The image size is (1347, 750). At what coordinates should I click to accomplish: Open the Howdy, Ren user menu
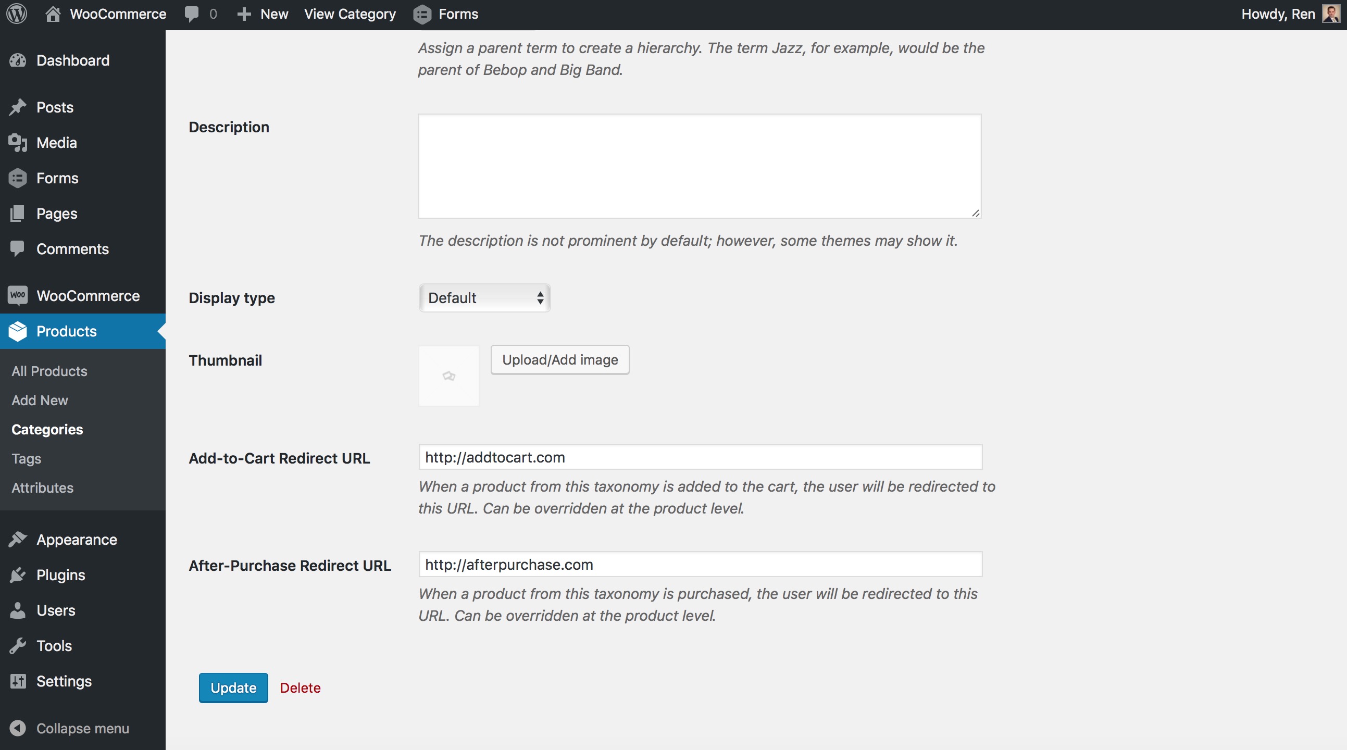click(x=1289, y=14)
